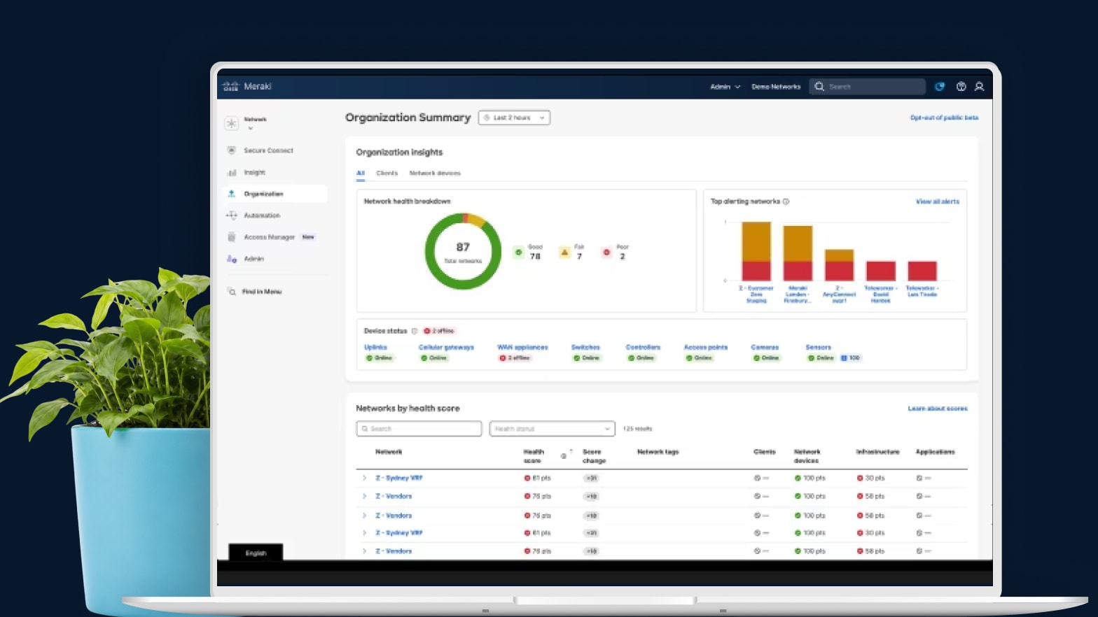Click the Health score sort arrow
The height and width of the screenshot is (617, 1098).
tap(571, 451)
